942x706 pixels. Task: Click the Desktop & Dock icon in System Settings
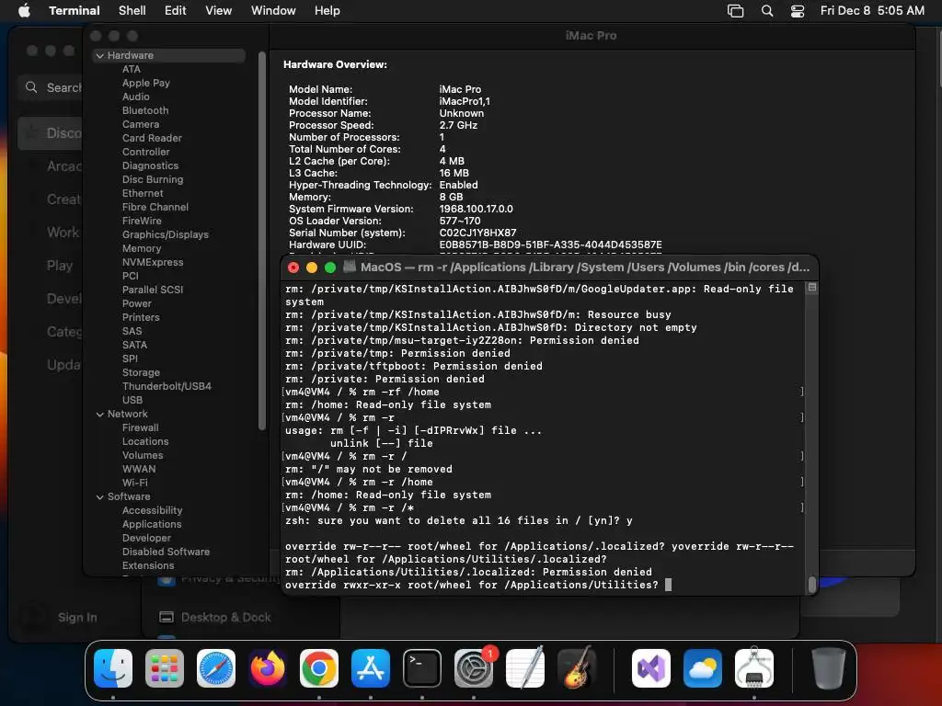167,617
